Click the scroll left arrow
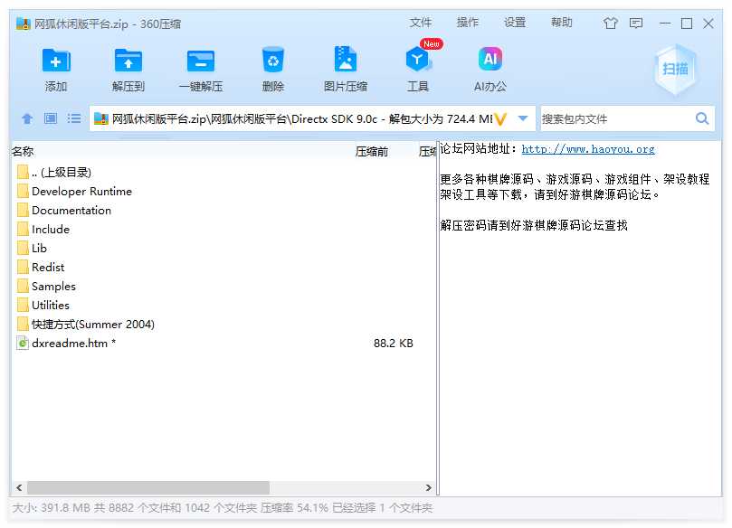Image resolution: width=732 pixels, height=528 pixels. coord(19,487)
